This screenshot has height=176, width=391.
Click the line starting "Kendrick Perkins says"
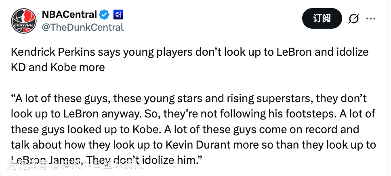click(x=190, y=52)
